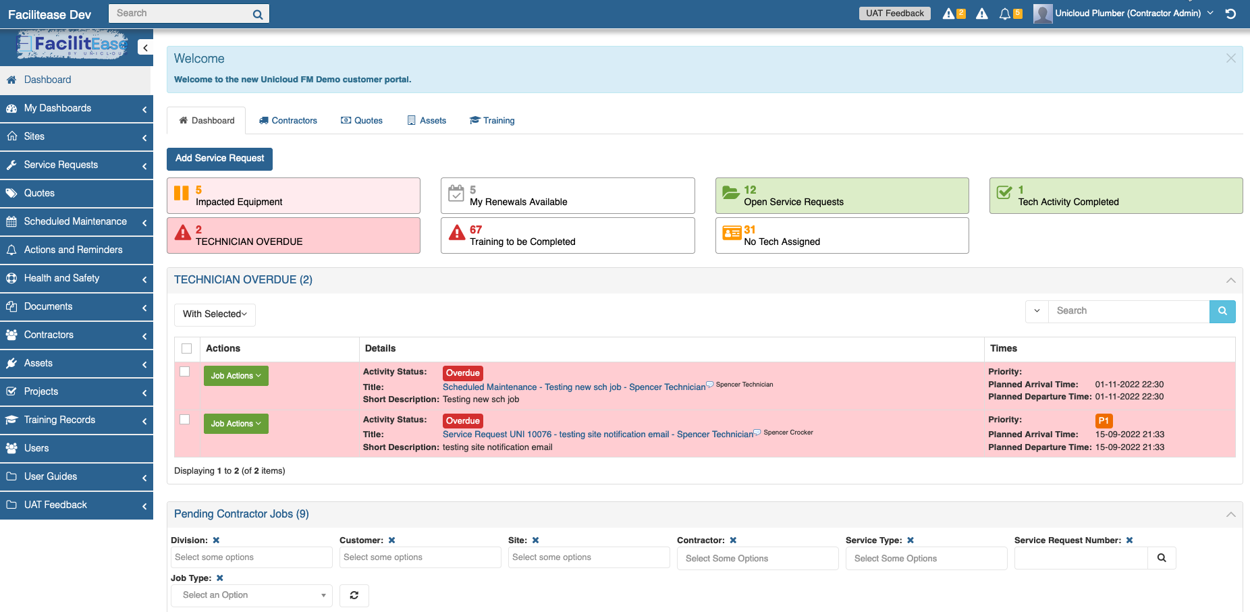Click the Impacted Equipment alert tile
This screenshot has height=612, width=1250.
tap(293, 195)
